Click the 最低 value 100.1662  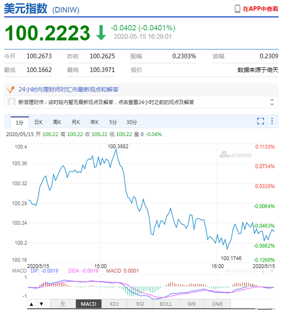tap(39, 70)
